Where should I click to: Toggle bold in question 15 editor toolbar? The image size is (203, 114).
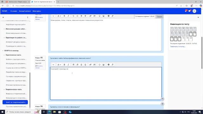(64, 65)
